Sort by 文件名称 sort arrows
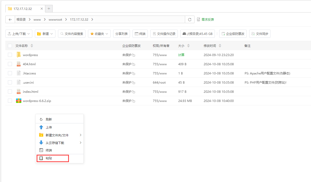Viewport: 311px width, 182px height. [x=32, y=46]
